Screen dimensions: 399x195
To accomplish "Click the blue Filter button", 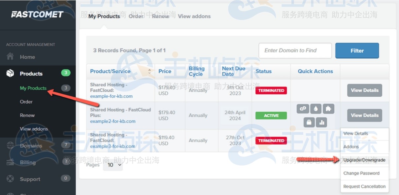I will [x=357, y=50].
